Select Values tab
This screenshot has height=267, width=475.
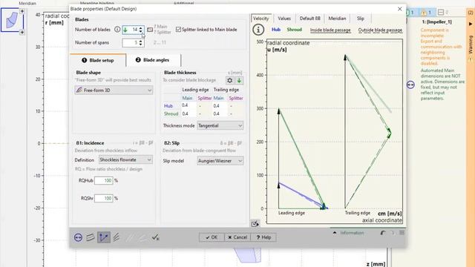pyautogui.click(x=284, y=19)
